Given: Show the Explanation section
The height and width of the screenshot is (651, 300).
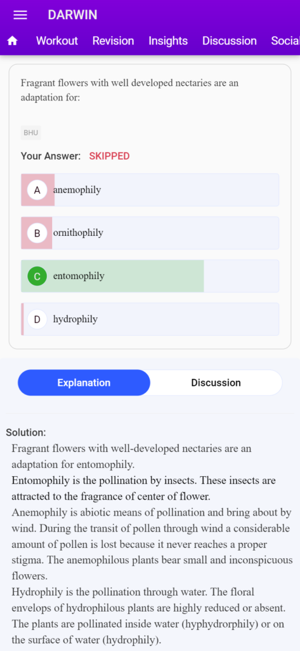Looking at the screenshot, I should (84, 383).
